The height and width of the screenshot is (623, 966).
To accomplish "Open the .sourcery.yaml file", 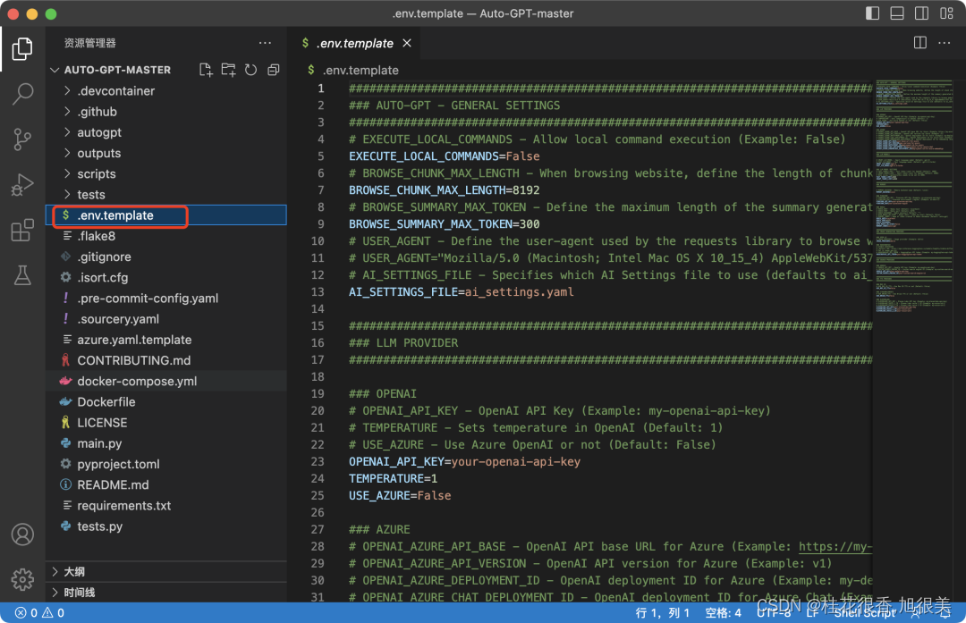I will pyautogui.click(x=166, y=319).
